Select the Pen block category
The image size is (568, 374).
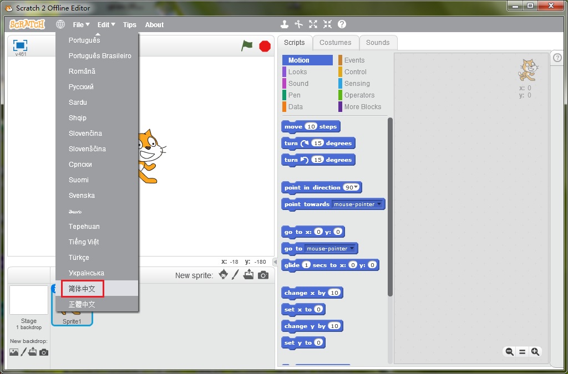tap(307, 95)
